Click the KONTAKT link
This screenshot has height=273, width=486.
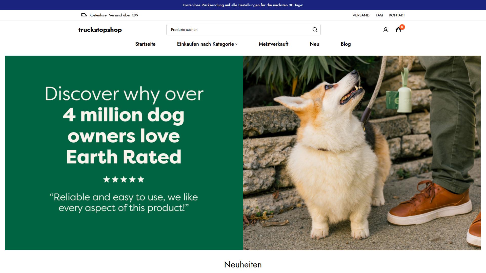[x=397, y=15]
